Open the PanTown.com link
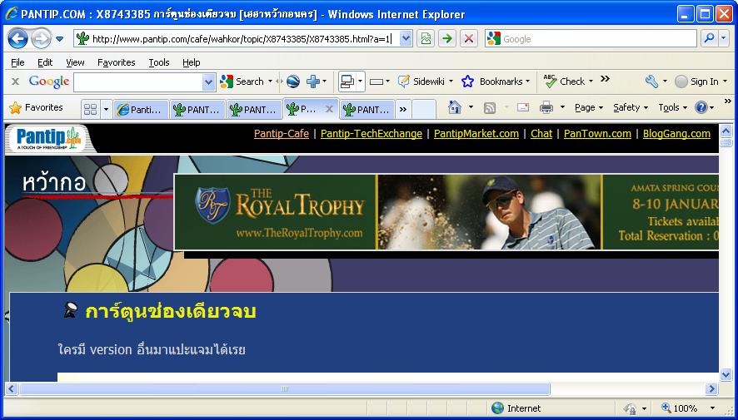Image resolution: width=738 pixels, height=420 pixels. [x=597, y=134]
